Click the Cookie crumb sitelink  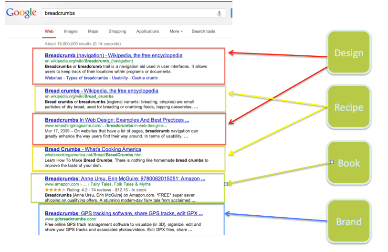click(x=145, y=78)
